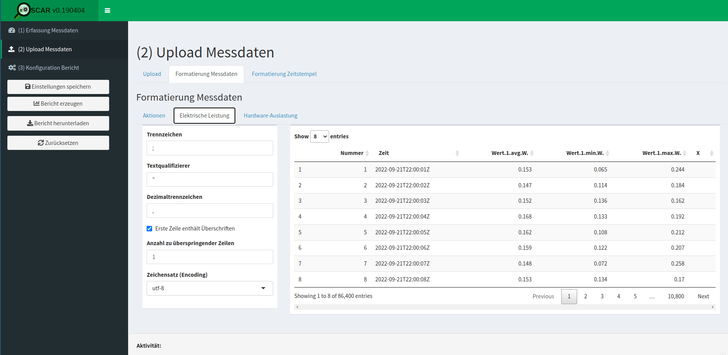Go to the Next table page
Viewport: 728px width, 355px height.
(703, 296)
